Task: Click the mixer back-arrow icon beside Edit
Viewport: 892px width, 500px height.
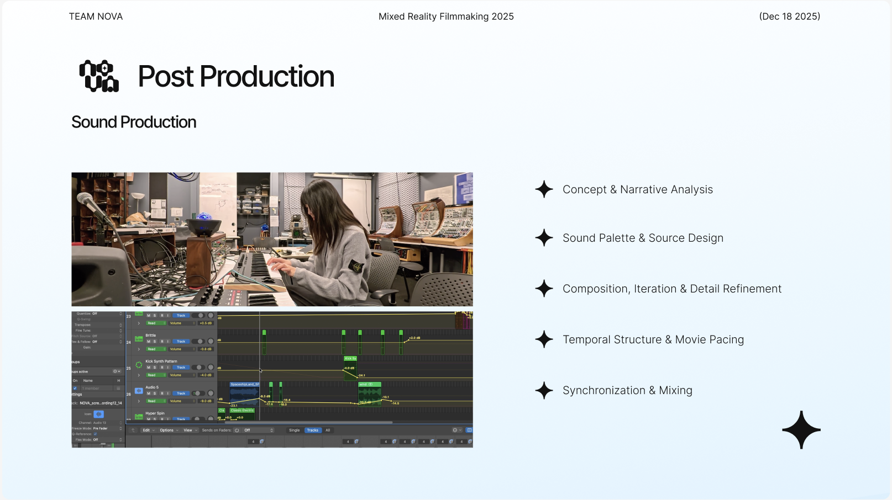Action: (x=133, y=430)
